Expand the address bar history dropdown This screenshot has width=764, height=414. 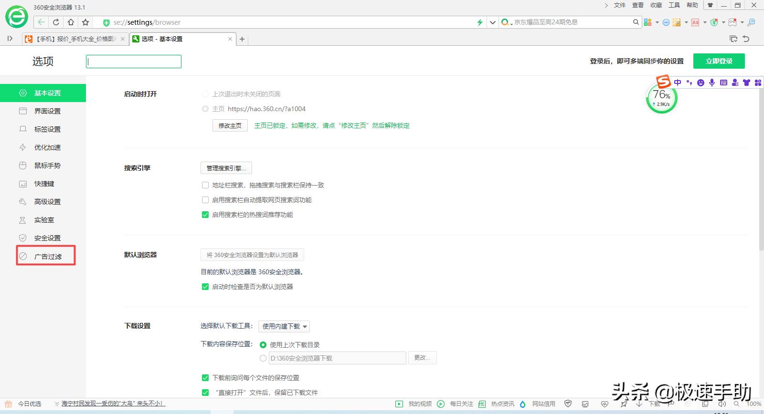[x=493, y=22]
